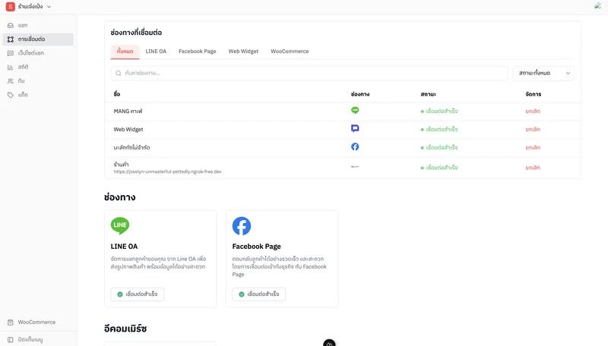The image size is (608, 346).
Task: Click the status column header
Action: coord(428,94)
